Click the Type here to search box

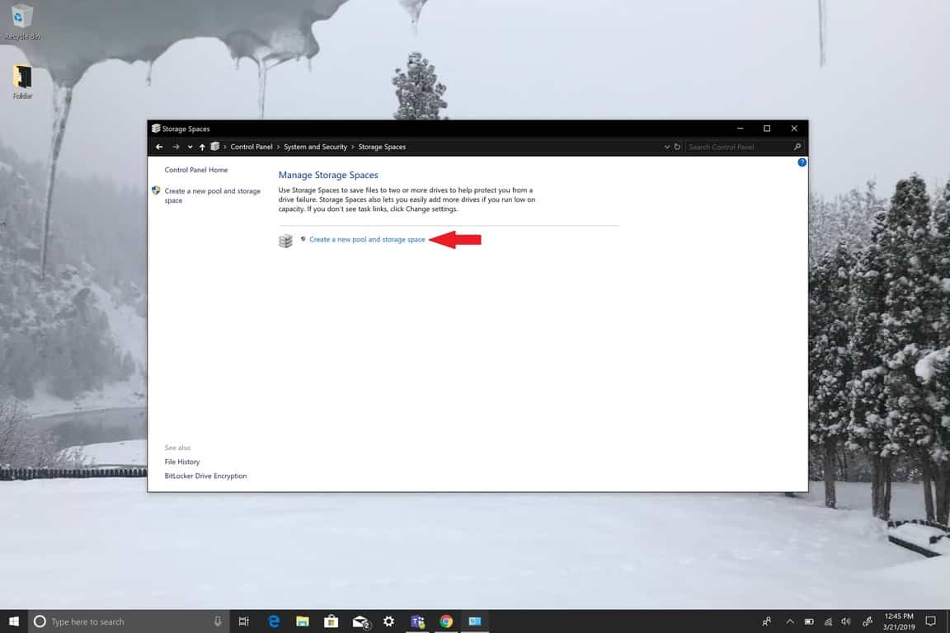click(129, 621)
